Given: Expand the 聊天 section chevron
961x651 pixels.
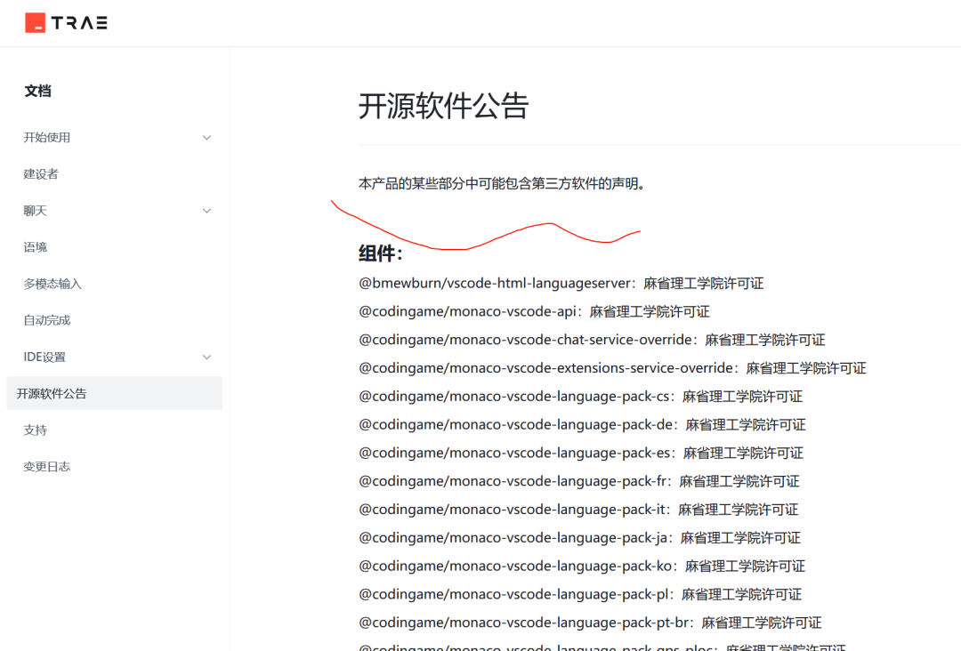Looking at the screenshot, I should tap(206, 211).
